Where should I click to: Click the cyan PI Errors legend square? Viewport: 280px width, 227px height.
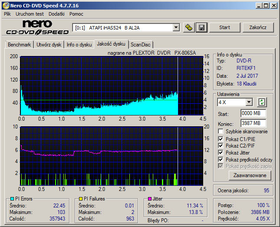pyautogui.click(x=12, y=199)
